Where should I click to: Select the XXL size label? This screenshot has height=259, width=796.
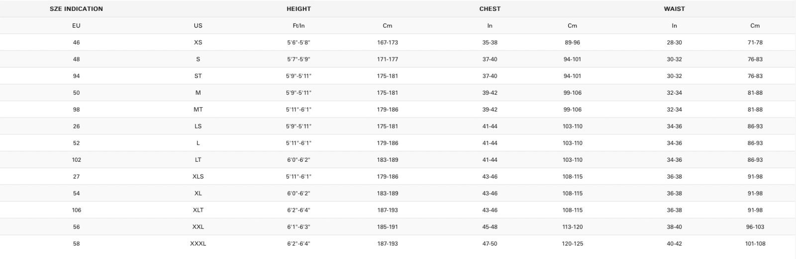198,227
